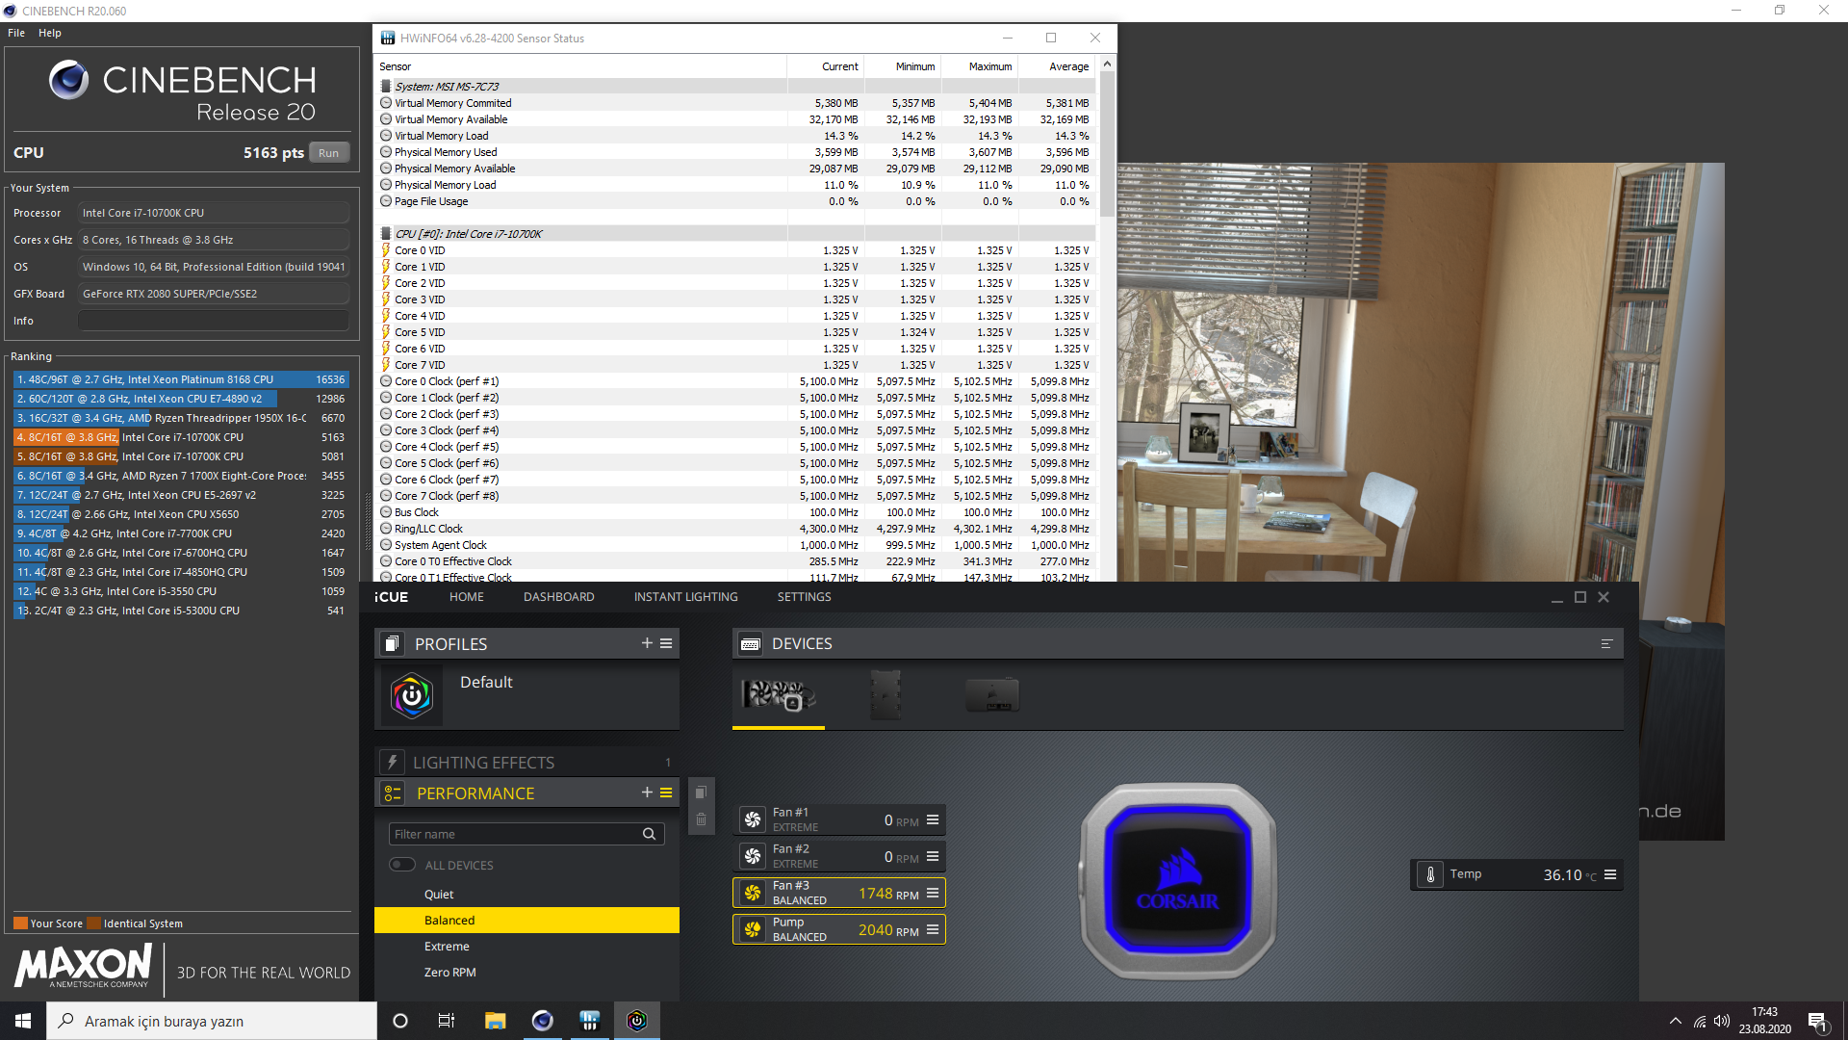Open the Profiles hamburger menu

click(x=666, y=643)
